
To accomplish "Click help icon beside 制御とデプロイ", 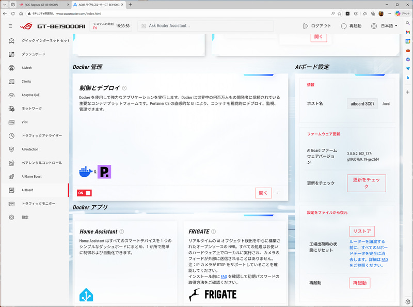I will 124,88.
